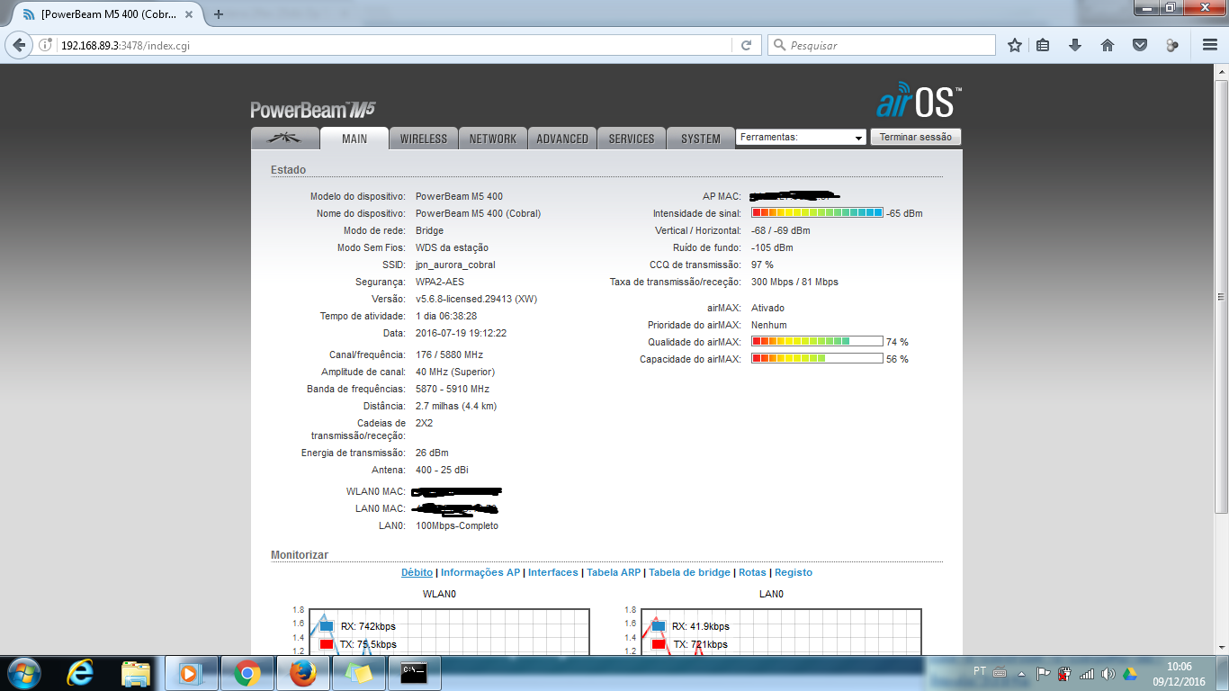1229x691 pixels.
Task: Click the firmware version v5.6.8-licensed.29413 (XW)
Action: 476,299
